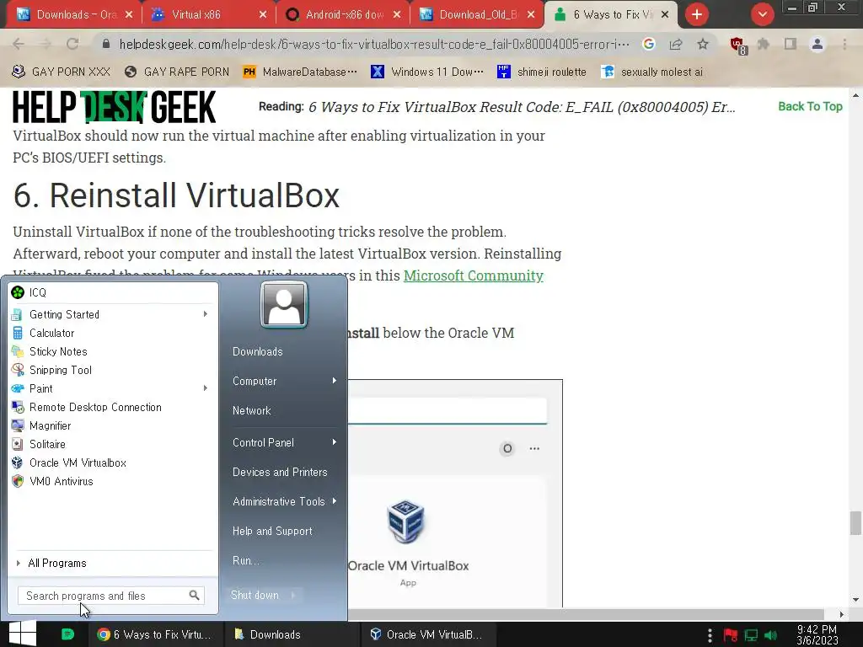Image resolution: width=863 pixels, height=647 pixels.
Task: Click the network tray icon
Action: click(x=751, y=635)
